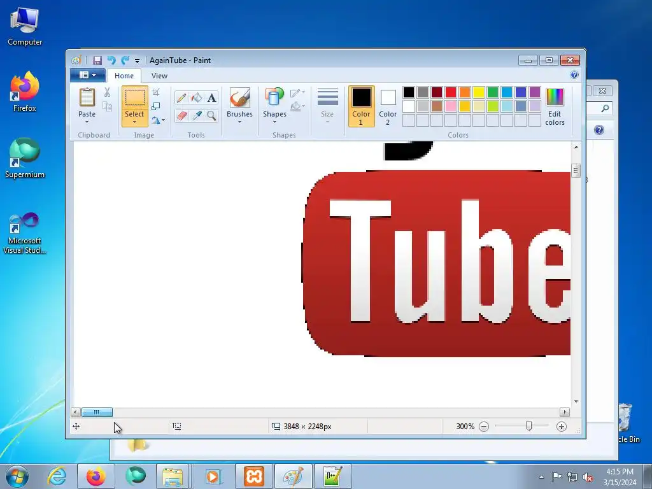Open the Paint file menu dropdown
Viewport: 652px width, 489px height.
coord(88,75)
